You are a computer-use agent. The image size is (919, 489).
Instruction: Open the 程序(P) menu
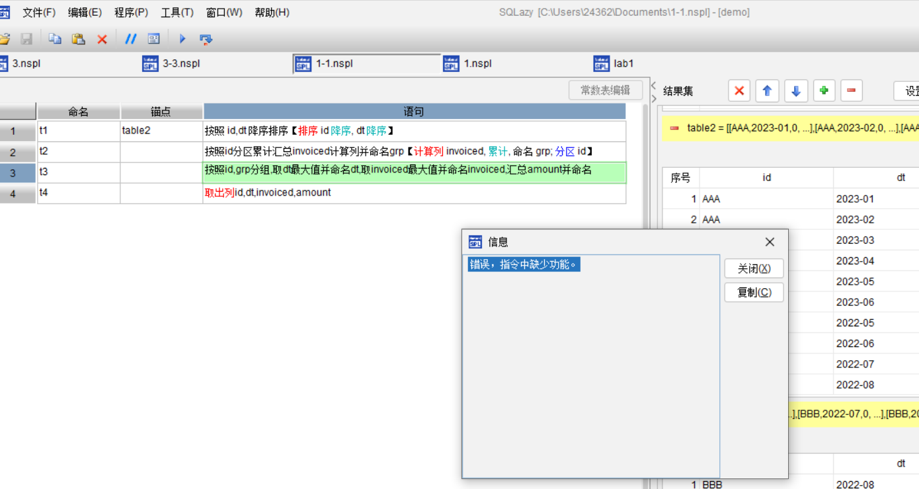pos(131,13)
